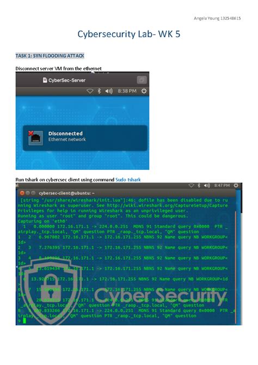Close the cybersec-client terminal window
This screenshot has height=365, width=258.
tap(22, 193)
